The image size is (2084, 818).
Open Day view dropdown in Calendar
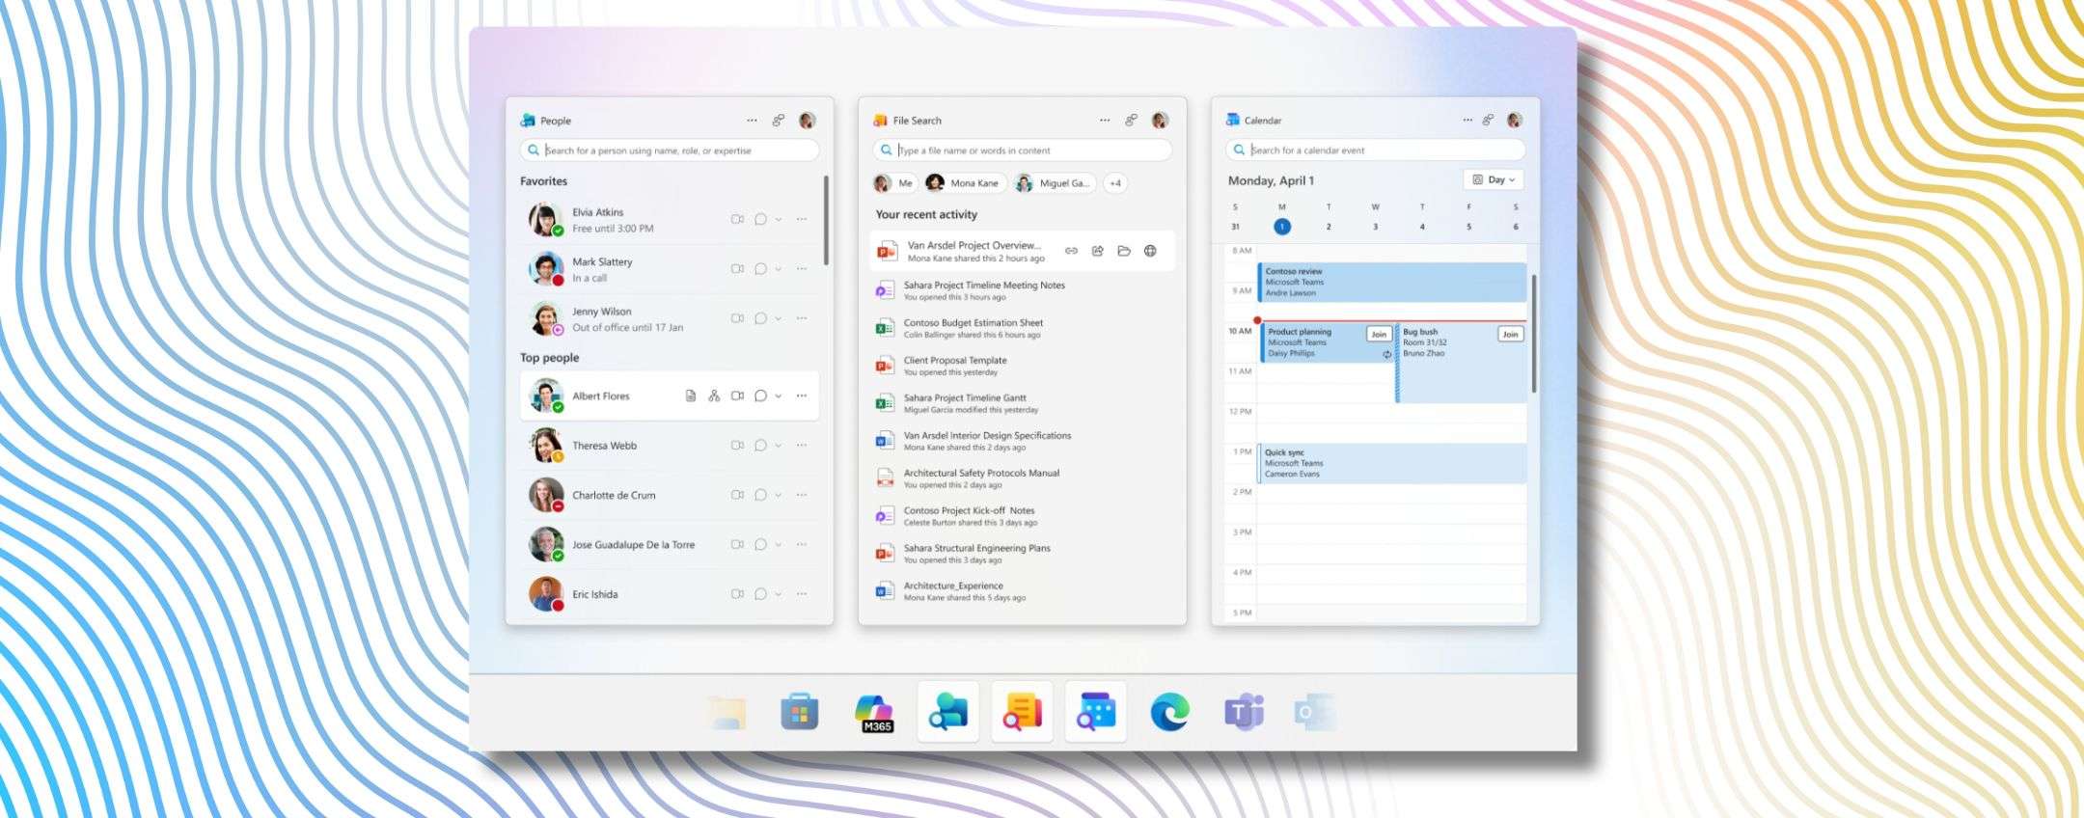(x=1494, y=180)
